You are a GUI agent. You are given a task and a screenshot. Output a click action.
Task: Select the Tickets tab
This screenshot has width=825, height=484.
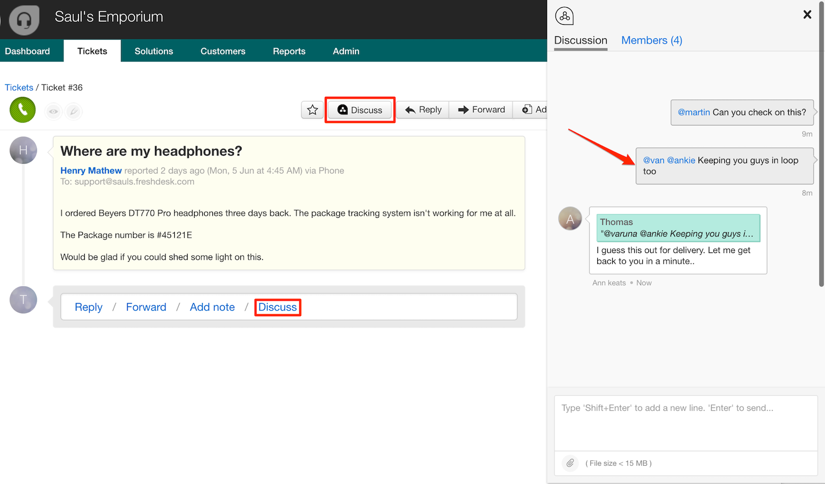click(92, 51)
